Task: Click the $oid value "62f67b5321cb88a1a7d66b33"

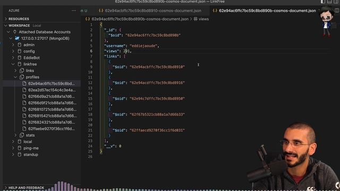Action: tap(157, 115)
